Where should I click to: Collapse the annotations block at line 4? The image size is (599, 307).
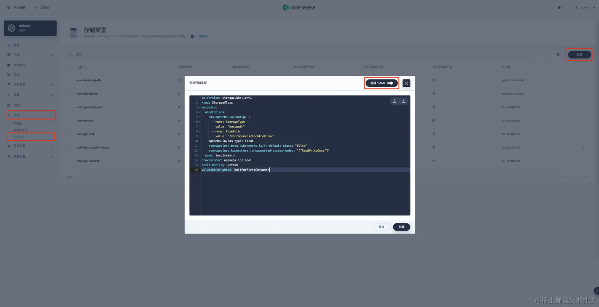click(x=200, y=112)
